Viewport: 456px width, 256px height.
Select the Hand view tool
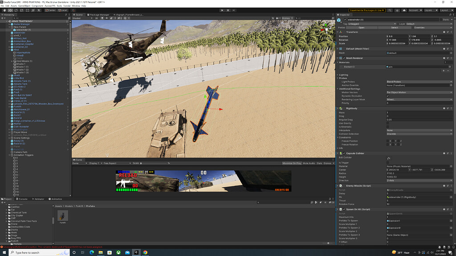tap(4, 10)
